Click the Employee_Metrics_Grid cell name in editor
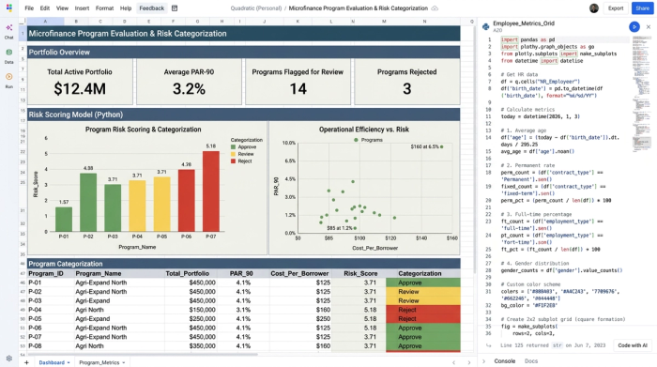657x367 pixels. coord(524,23)
